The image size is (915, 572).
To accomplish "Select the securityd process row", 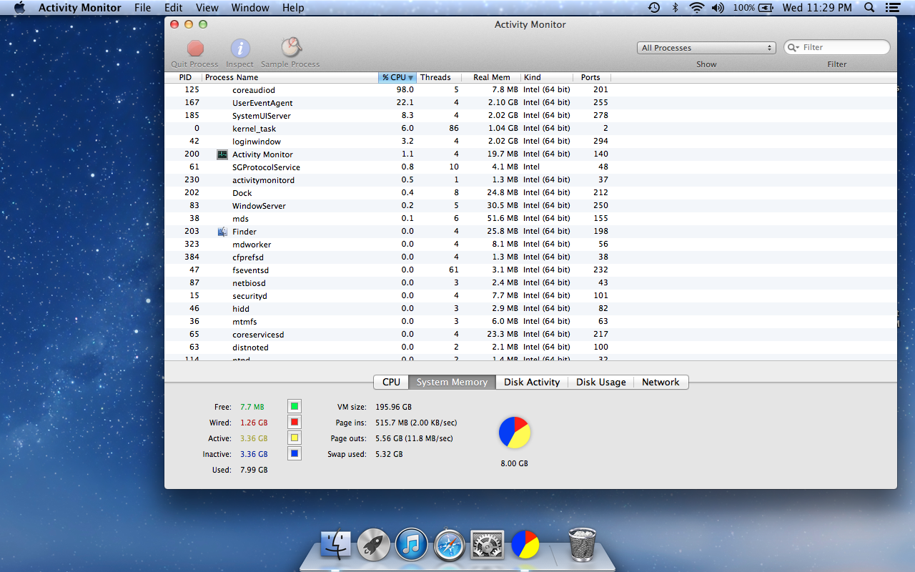I will pyautogui.click(x=530, y=296).
